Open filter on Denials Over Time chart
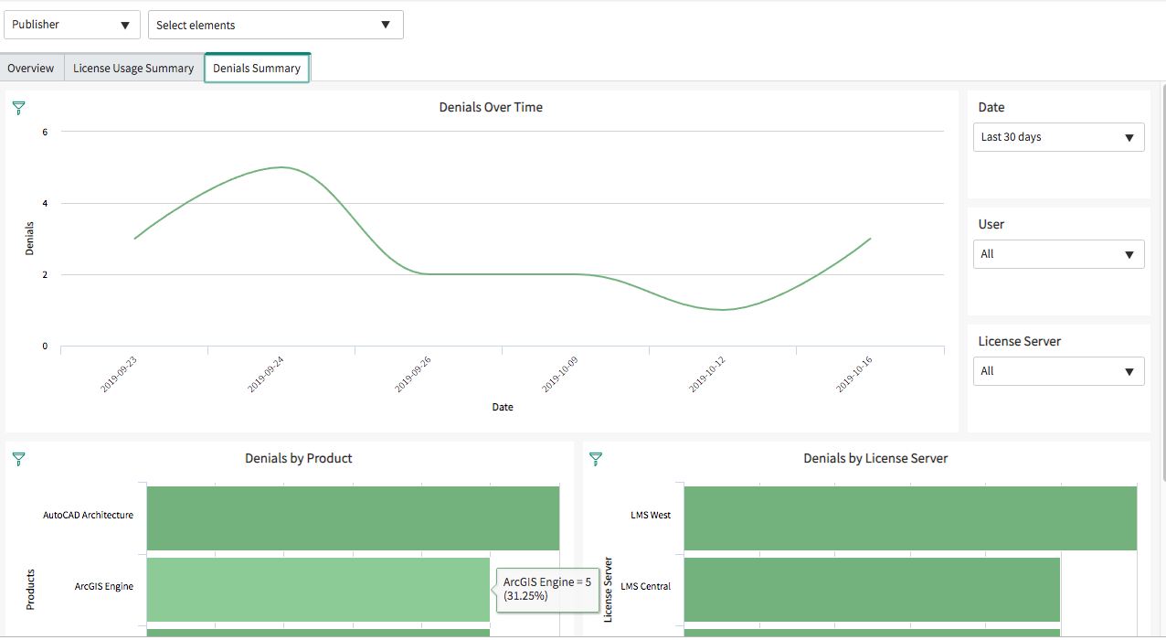The height and width of the screenshot is (640, 1166). [x=18, y=108]
